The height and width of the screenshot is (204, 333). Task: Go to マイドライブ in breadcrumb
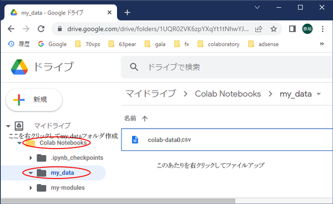pyautogui.click(x=151, y=94)
